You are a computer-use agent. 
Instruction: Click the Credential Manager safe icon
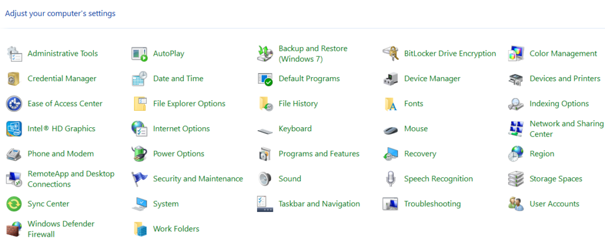(x=14, y=79)
